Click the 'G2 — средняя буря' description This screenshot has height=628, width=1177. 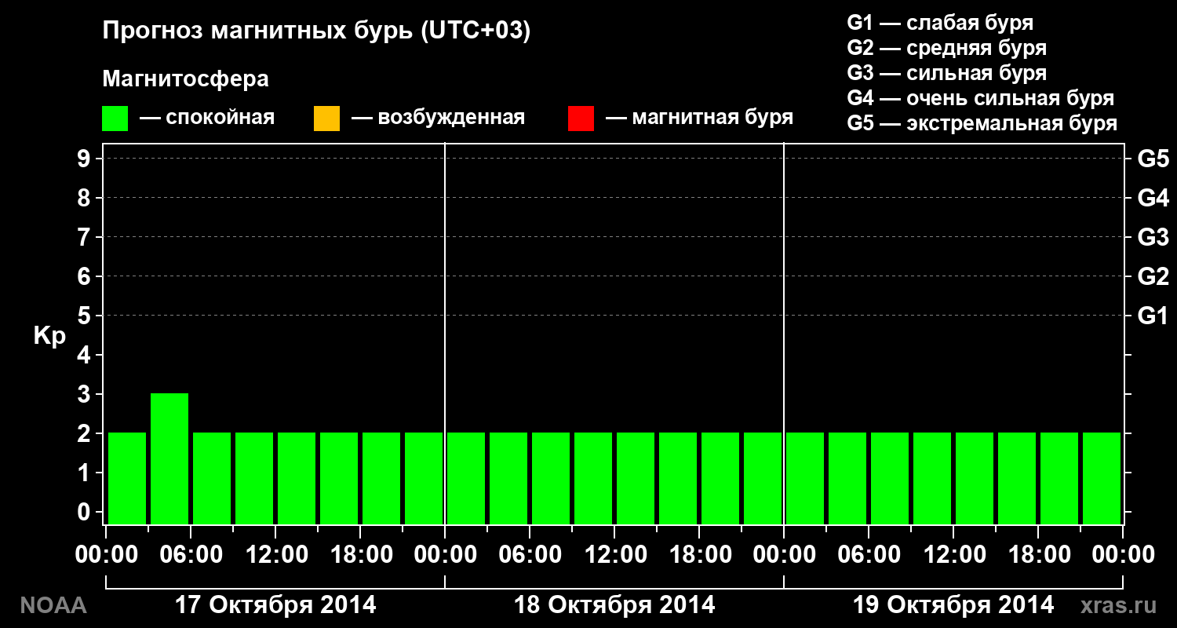(x=947, y=48)
